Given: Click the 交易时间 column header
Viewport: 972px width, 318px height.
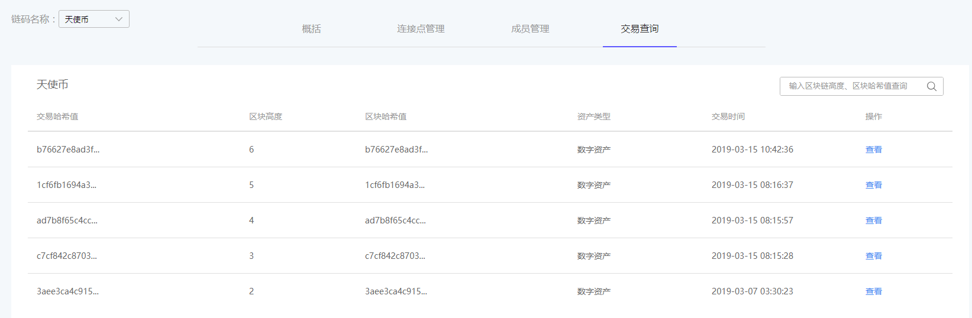Looking at the screenshot, I should 728,116.
